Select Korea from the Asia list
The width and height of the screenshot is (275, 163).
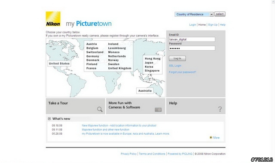149,67
